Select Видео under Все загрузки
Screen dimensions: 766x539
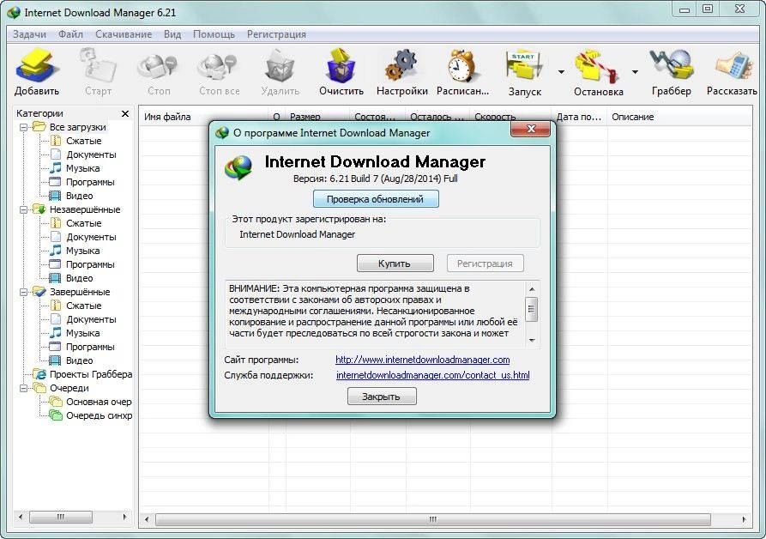(80, 196)
